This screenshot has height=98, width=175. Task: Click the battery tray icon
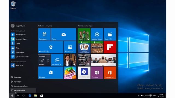pos(142,96)
